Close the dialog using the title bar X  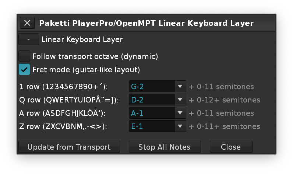coord(27,23)
